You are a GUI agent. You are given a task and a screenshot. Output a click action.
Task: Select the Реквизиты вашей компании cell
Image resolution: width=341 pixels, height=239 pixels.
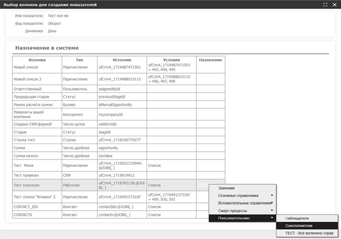[x=37, y=114]
